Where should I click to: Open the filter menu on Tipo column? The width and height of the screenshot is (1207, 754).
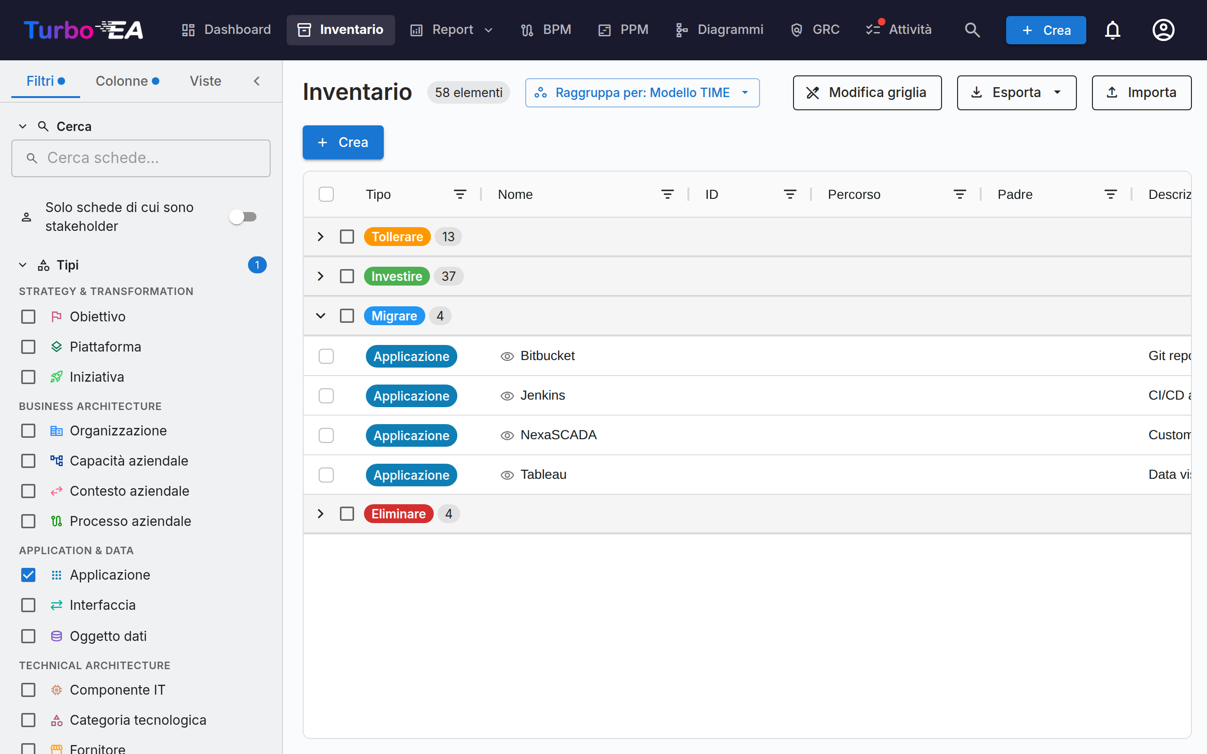click(x=460, y=195)
